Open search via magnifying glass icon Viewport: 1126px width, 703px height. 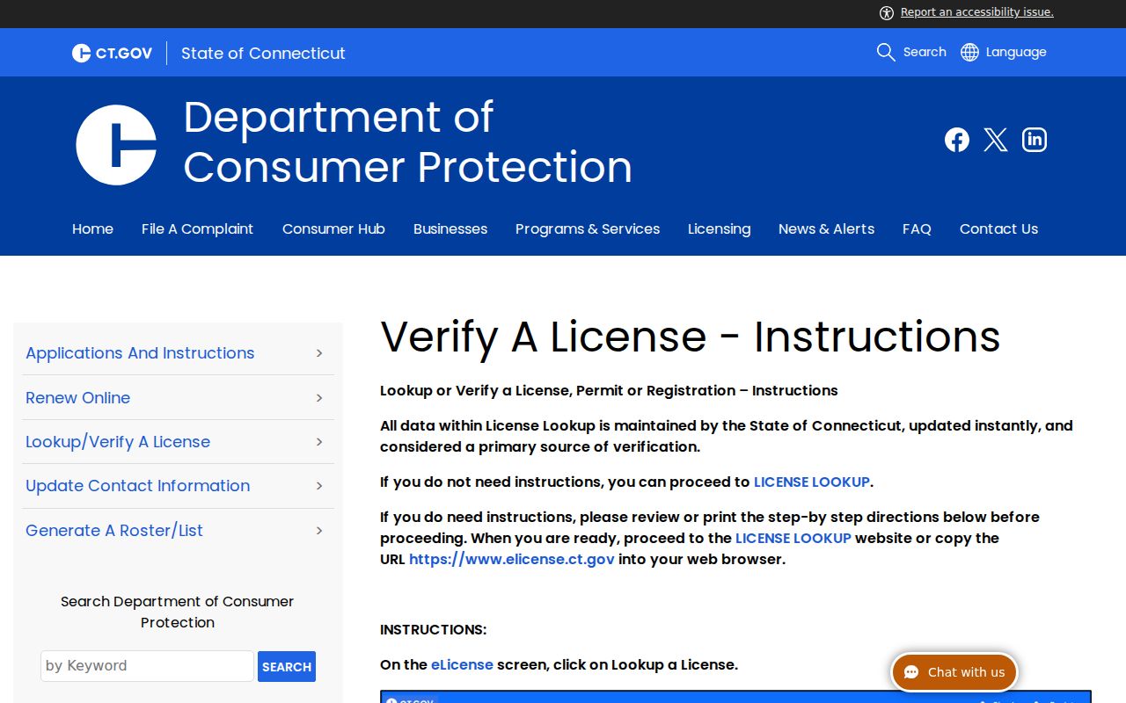click(x=886, y=52)
